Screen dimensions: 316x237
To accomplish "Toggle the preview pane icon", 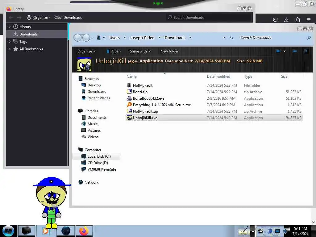I will (295, 51).
